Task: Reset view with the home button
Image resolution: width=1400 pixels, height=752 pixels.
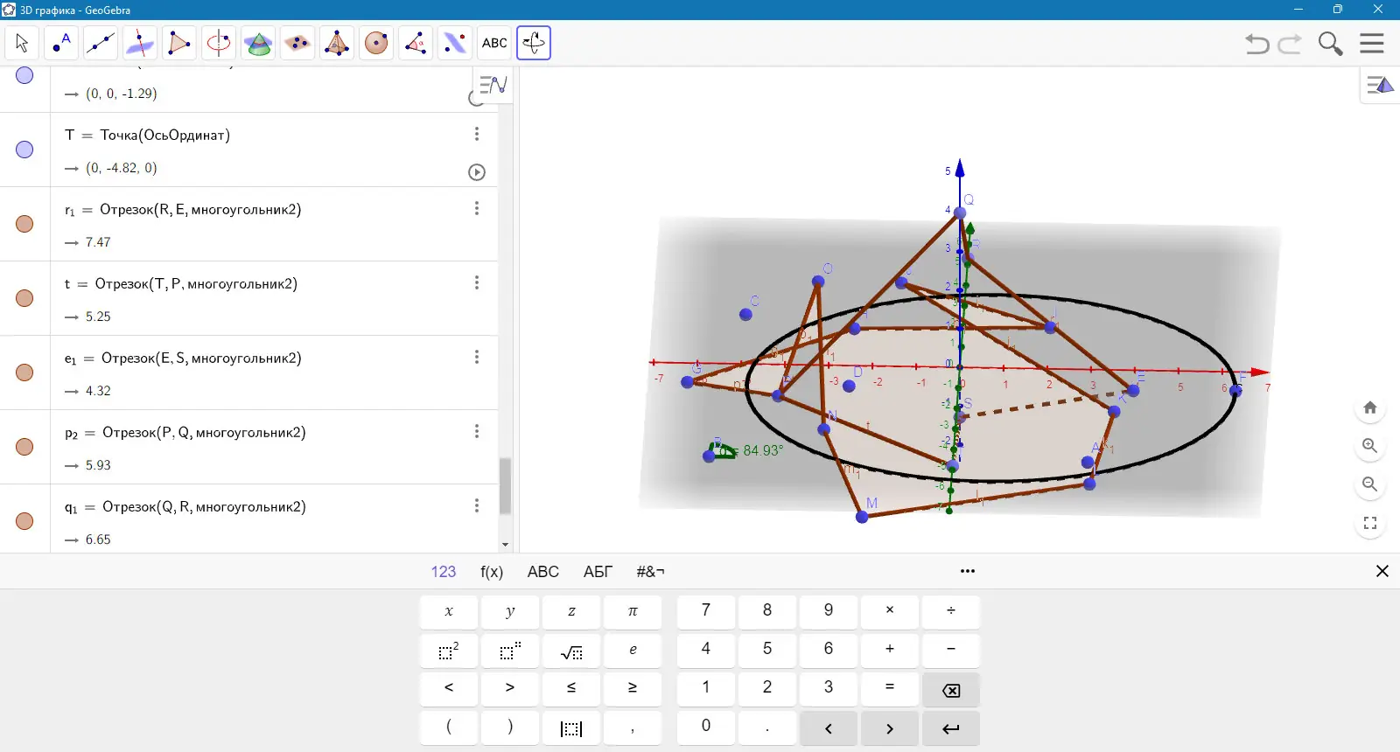Action: 1370,407
